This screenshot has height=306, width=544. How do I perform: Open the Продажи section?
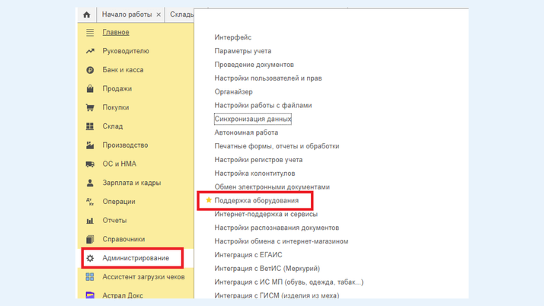click(x=117, y=89)
